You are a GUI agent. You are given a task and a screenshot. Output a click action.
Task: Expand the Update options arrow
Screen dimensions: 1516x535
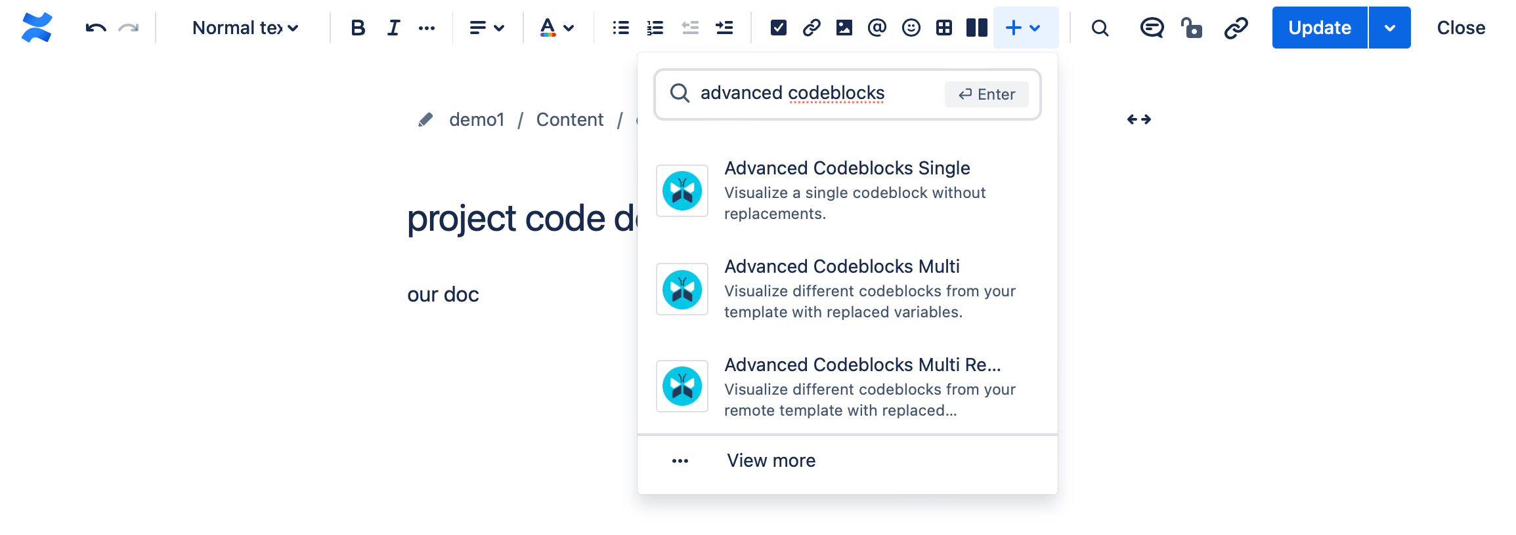click(x=1390, y=28)
